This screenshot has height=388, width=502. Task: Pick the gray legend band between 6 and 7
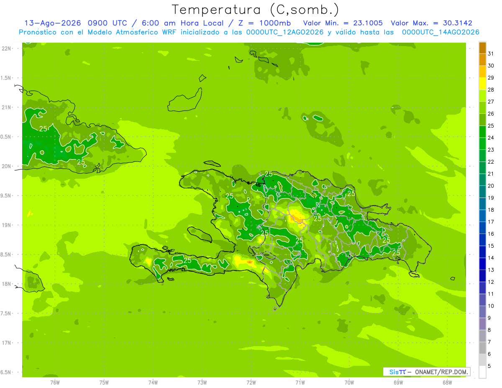coord(482,348)
